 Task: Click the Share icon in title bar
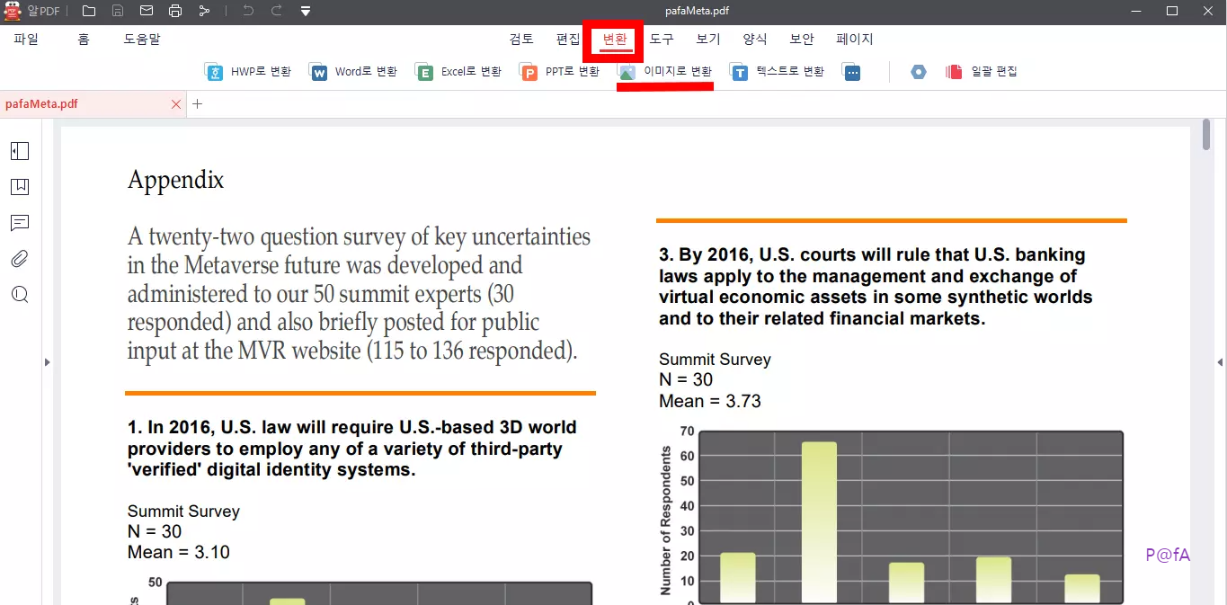(x=204, y=11)
